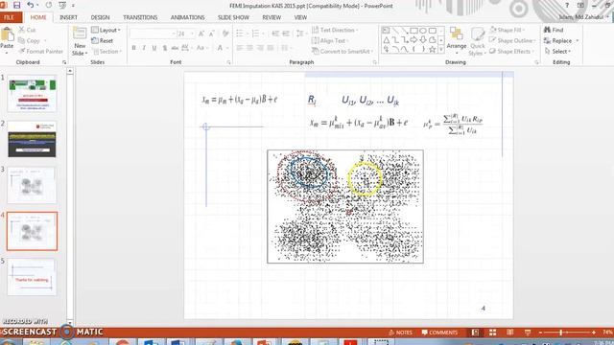This screenshot has height=345, width=614.
Task: Click the zoom slider
Action: 567,333
